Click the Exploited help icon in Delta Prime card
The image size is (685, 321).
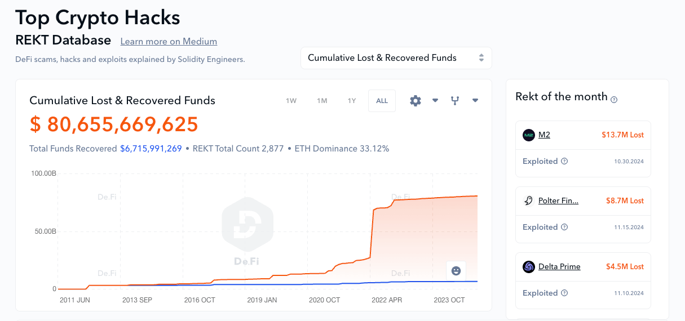pos(564,293)
